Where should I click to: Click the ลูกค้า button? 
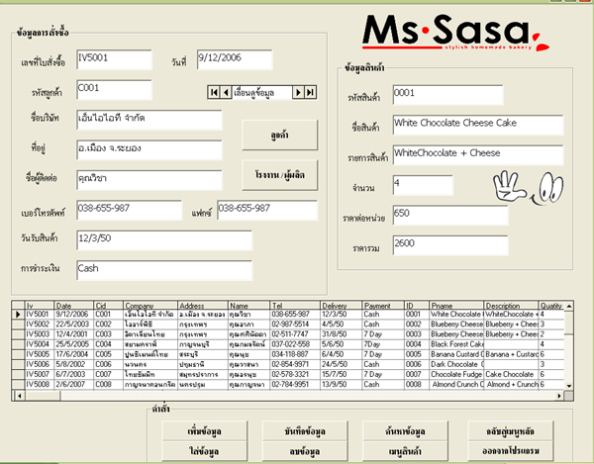coord(279,136)
